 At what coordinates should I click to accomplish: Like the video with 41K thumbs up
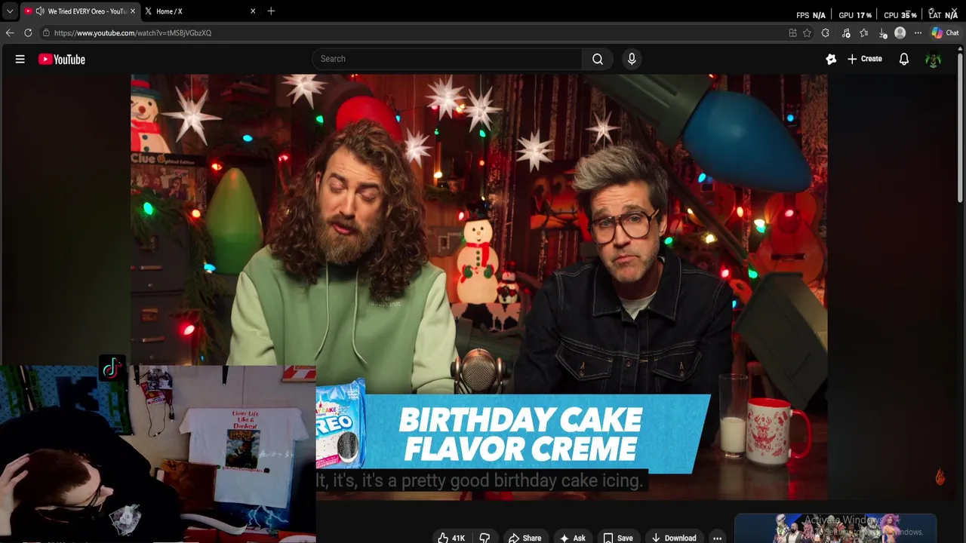451,538
